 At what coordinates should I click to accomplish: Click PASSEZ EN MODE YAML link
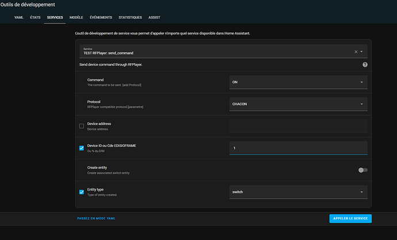(x=96, y=219)
